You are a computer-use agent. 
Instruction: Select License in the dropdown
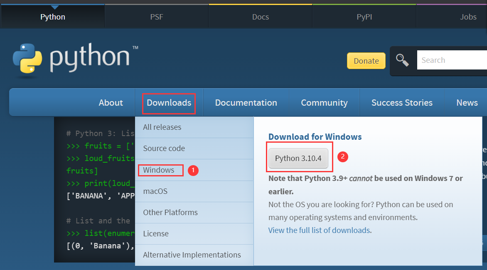tap(194, 234)
